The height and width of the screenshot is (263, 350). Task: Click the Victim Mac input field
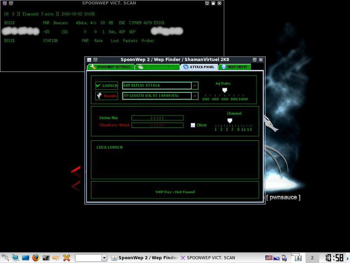(157, 118)
